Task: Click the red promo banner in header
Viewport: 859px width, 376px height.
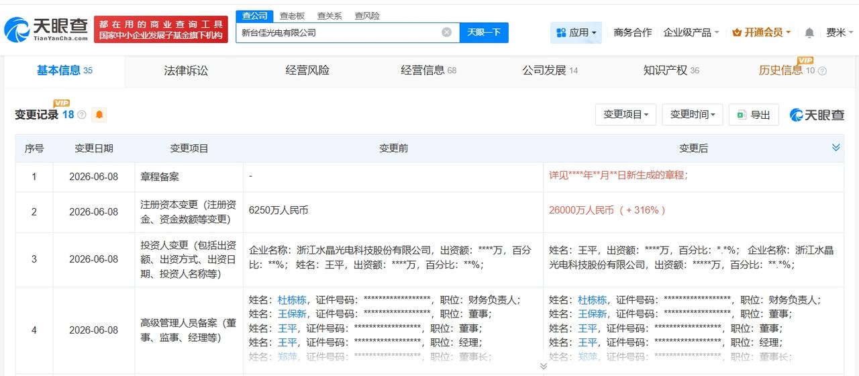Action: 161,30
